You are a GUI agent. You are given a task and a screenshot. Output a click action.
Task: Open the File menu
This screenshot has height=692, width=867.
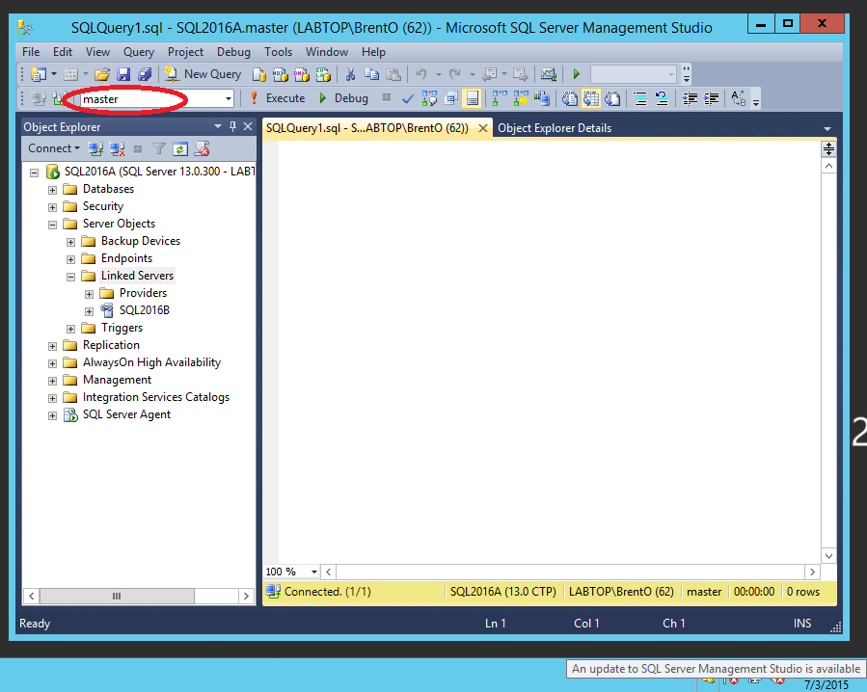(31, 52)
